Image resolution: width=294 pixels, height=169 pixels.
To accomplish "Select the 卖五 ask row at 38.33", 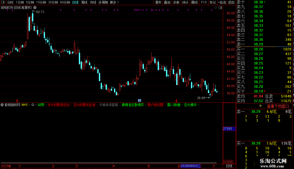I will [x=264, y=25].
